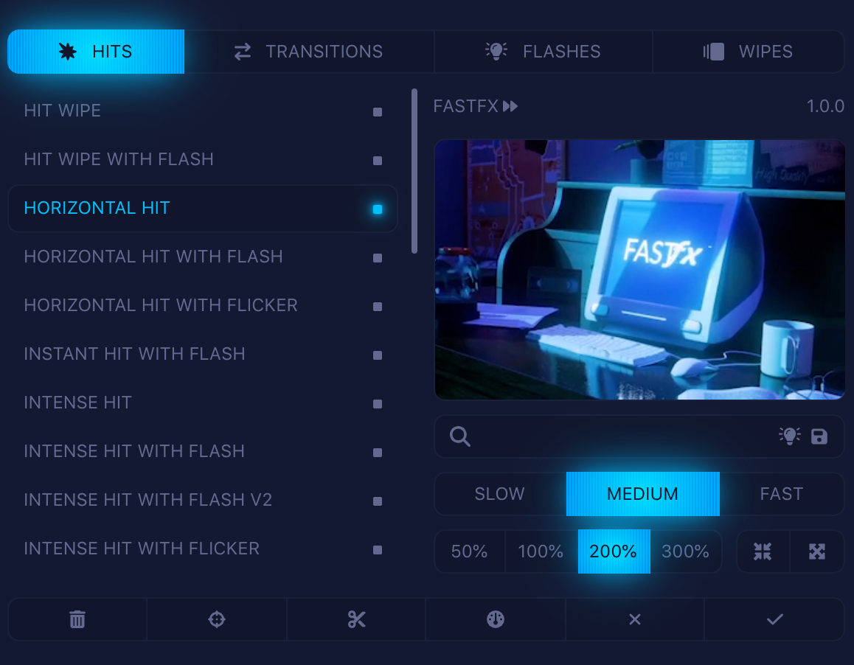Pick INSTANT HIT WITH FLASH
The height and width of the screenshot is (665, 854).
tap(203, 355)
